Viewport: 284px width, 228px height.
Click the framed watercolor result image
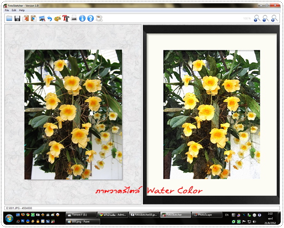point(211,114)
